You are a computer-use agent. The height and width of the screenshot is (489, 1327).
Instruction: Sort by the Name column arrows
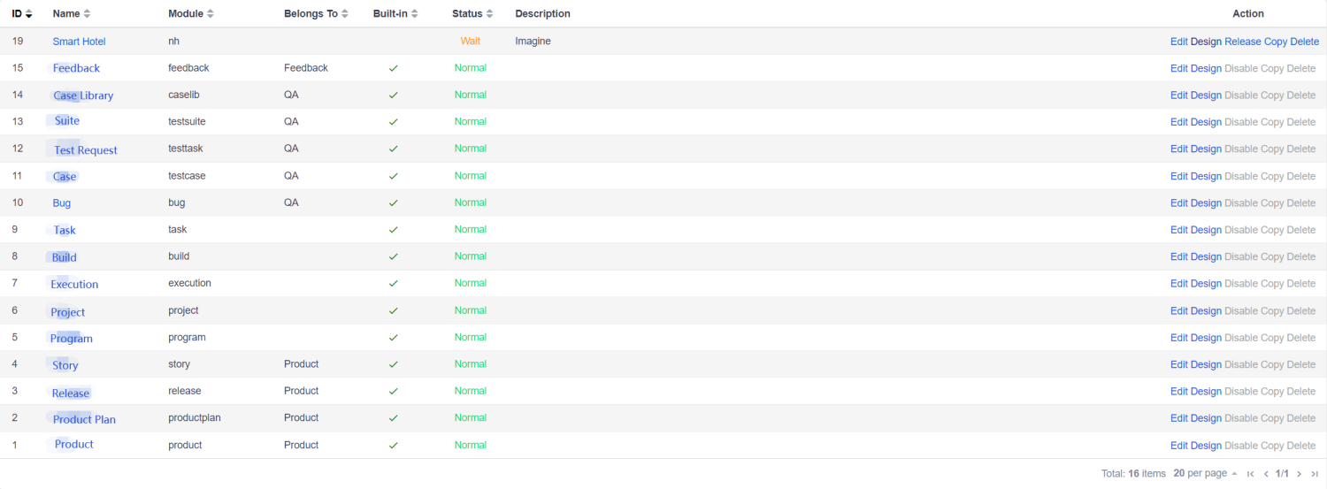tap(87, 14)
